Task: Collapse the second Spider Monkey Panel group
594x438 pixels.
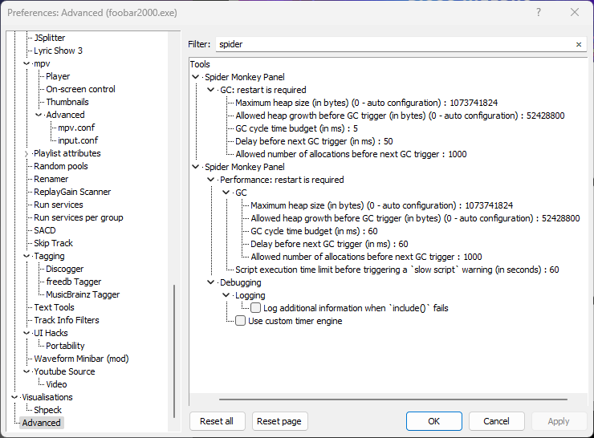Action: (196, 167)
